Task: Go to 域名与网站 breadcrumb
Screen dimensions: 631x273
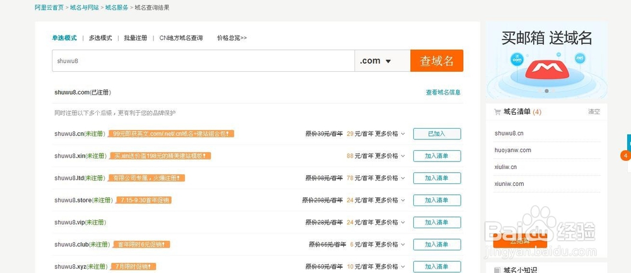Action: pyautogui.click(x=85, y=7)
